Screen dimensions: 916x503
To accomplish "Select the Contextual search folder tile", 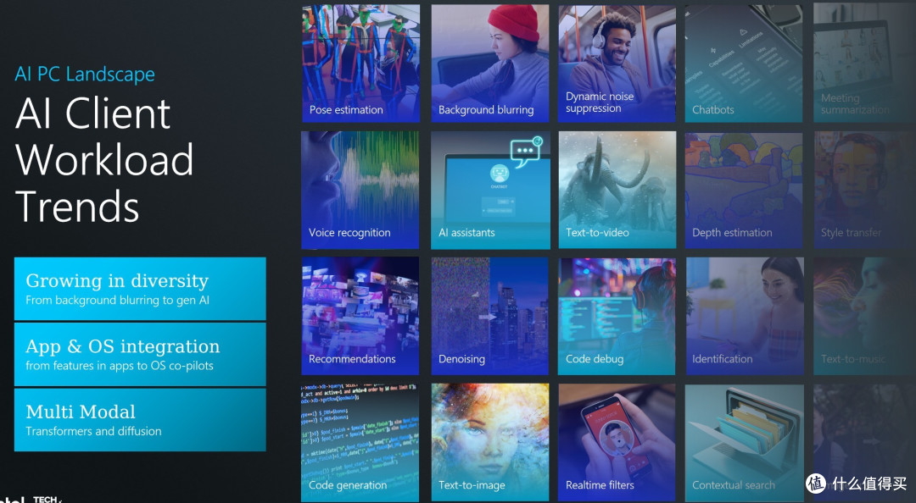I will click(x=744, y=441).
